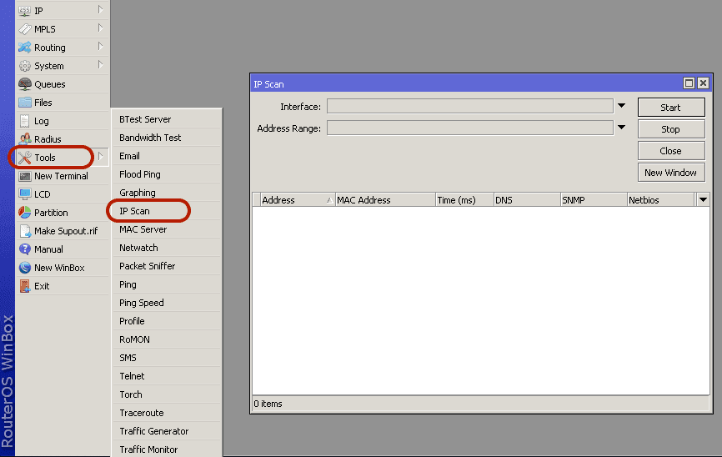Screen dimensions: 722x457
Task: Start the IP scan
Action: click(x=671, y=108)
